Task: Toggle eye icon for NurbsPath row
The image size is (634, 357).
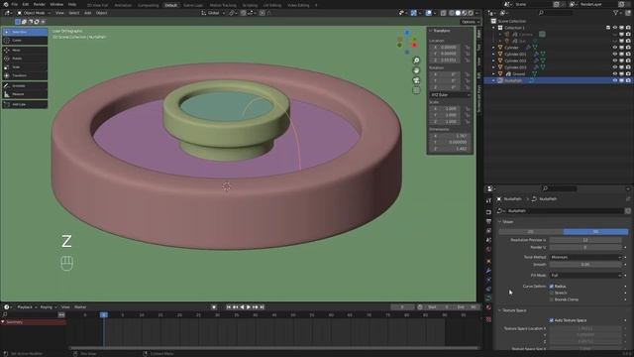Action: (x=615, y=80)
